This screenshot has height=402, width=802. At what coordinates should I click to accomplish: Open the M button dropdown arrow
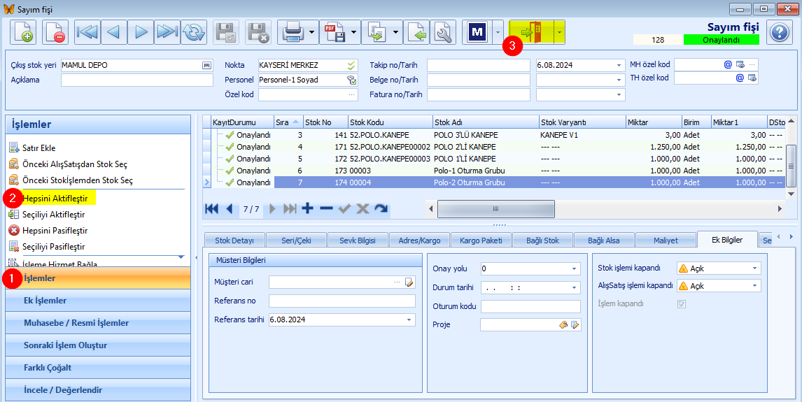coord(498,32)
